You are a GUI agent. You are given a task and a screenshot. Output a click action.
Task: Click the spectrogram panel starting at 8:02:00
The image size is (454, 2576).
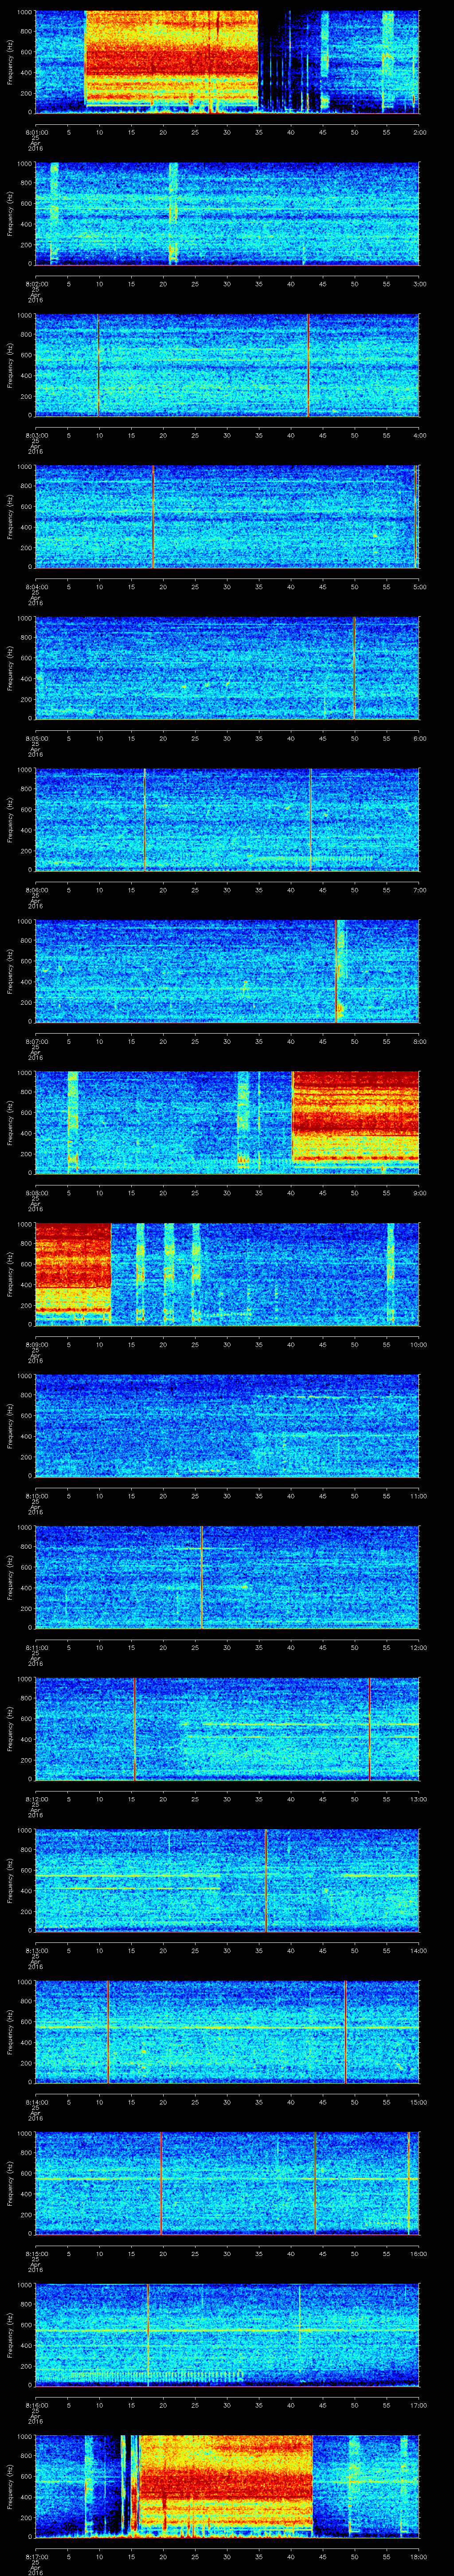[227, 214]
